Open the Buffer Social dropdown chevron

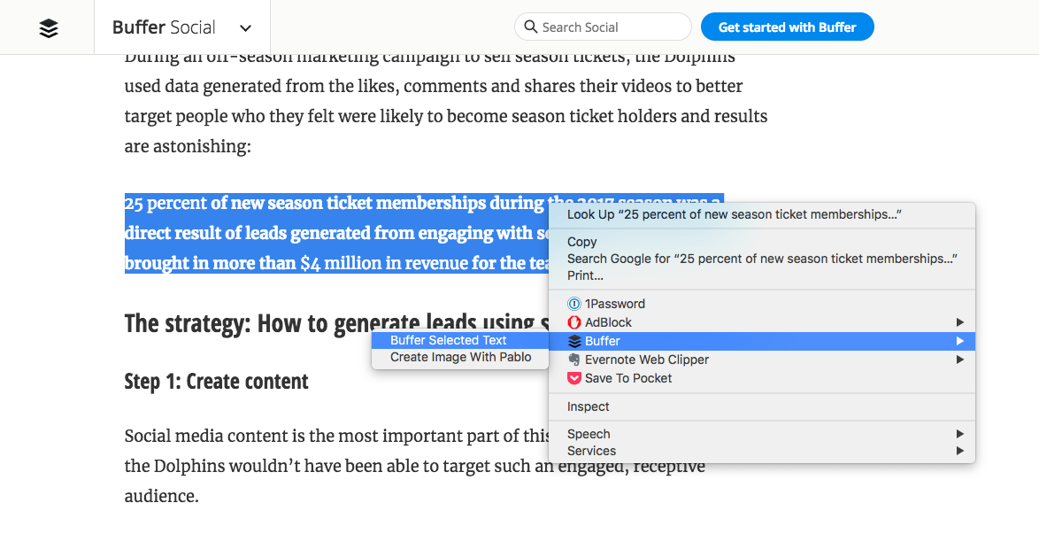[x=245, y=27]
